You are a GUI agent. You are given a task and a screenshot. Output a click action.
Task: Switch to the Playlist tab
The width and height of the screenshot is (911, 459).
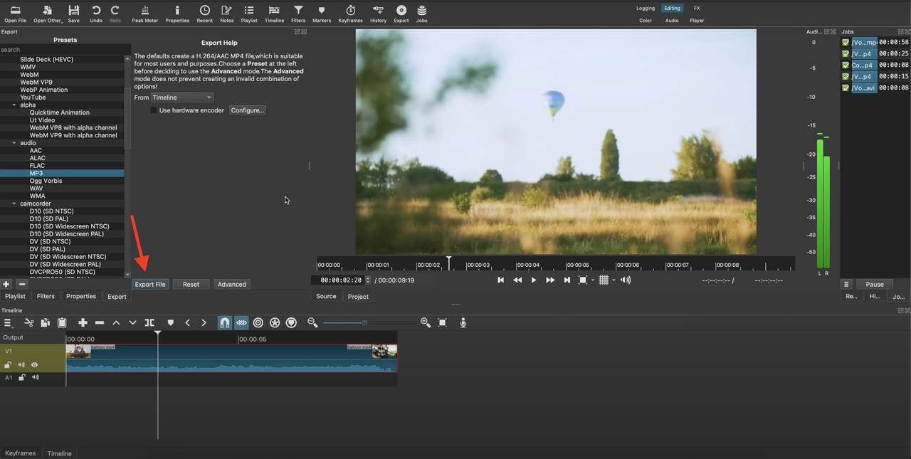click(15, 296)
